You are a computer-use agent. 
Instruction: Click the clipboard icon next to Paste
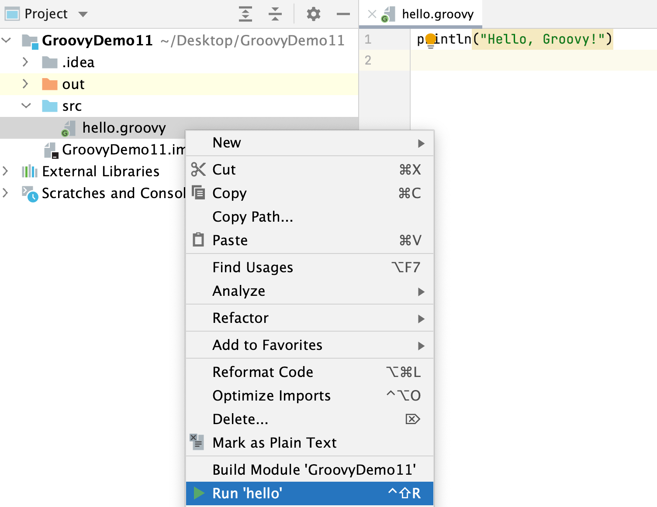(198, 240)
